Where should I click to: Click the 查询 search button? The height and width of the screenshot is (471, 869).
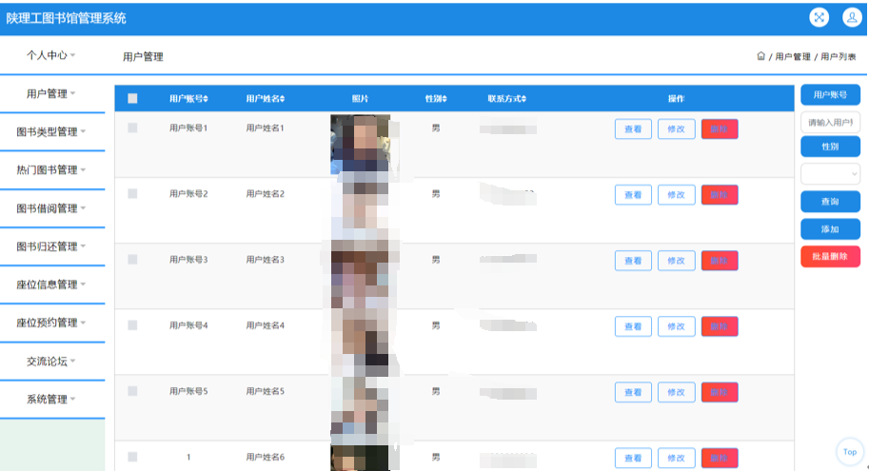click(x=830, y=202)
